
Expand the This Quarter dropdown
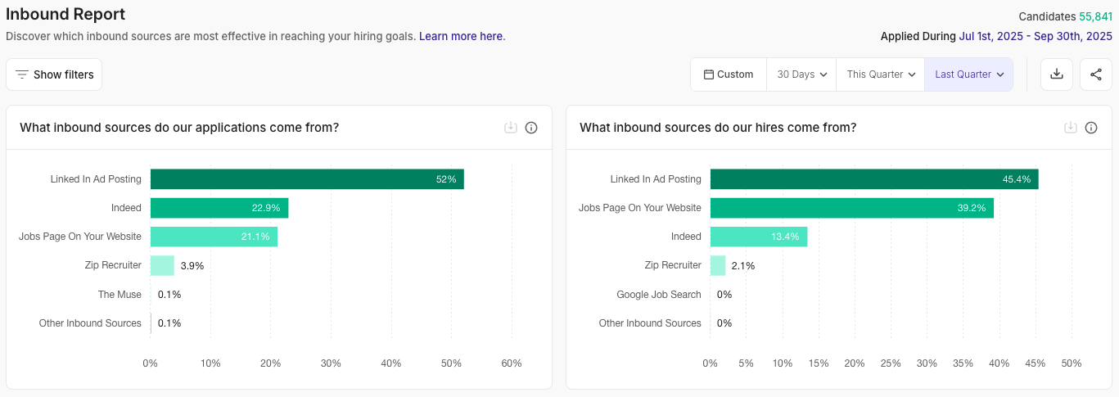point(880,74)
